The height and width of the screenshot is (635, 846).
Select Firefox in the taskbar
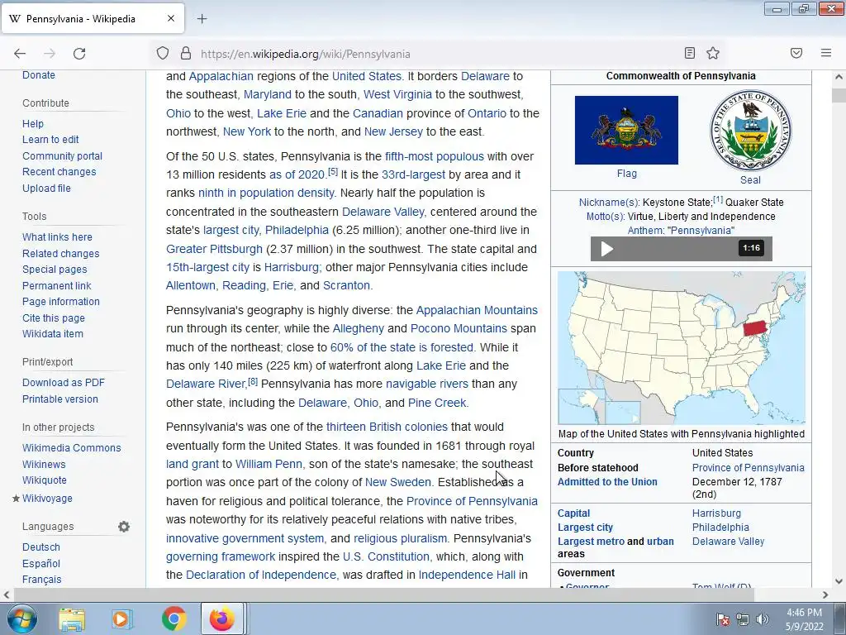tap(222, 618)
